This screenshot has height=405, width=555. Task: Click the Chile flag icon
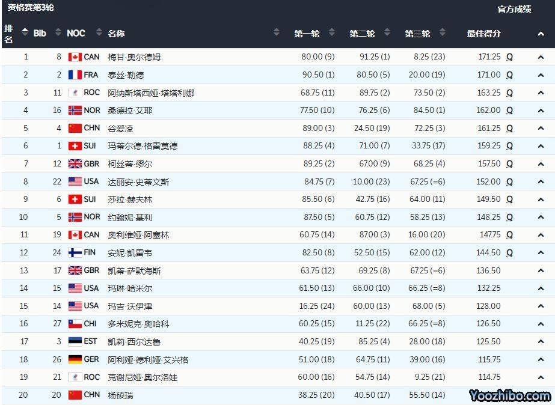(x=75, y=324)
